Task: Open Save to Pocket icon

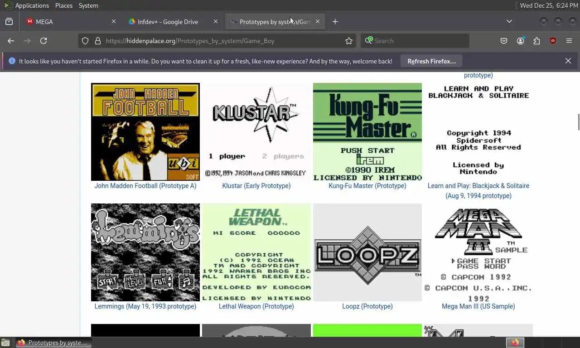Action: 504,41
